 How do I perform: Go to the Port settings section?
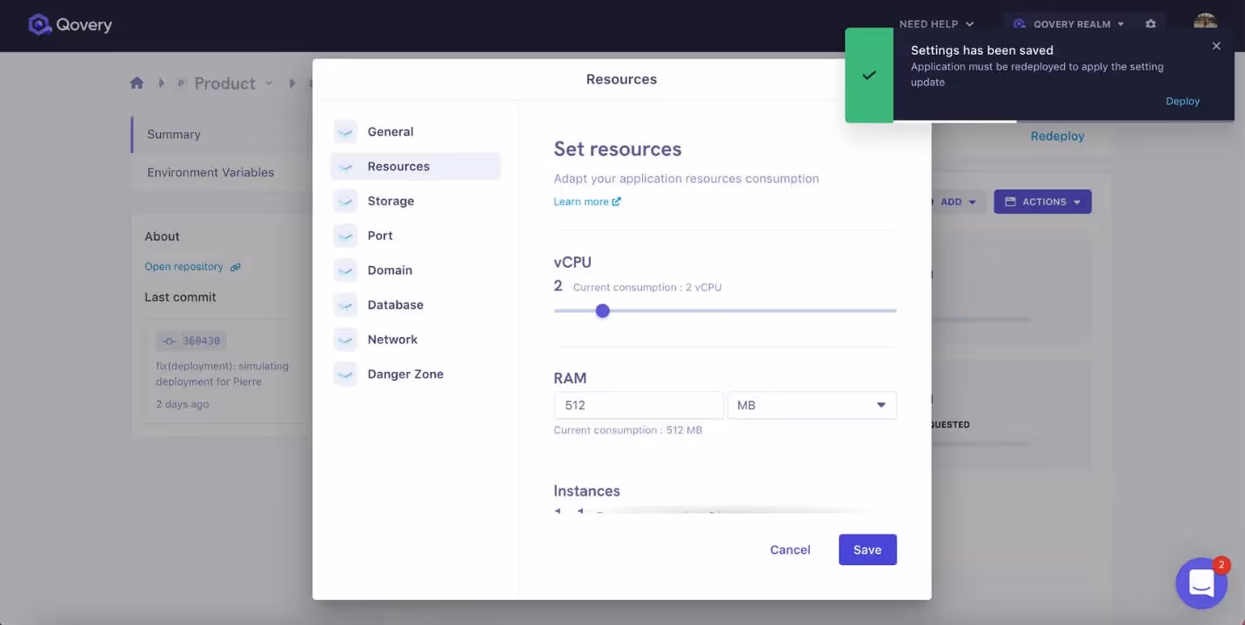(416, 236)
